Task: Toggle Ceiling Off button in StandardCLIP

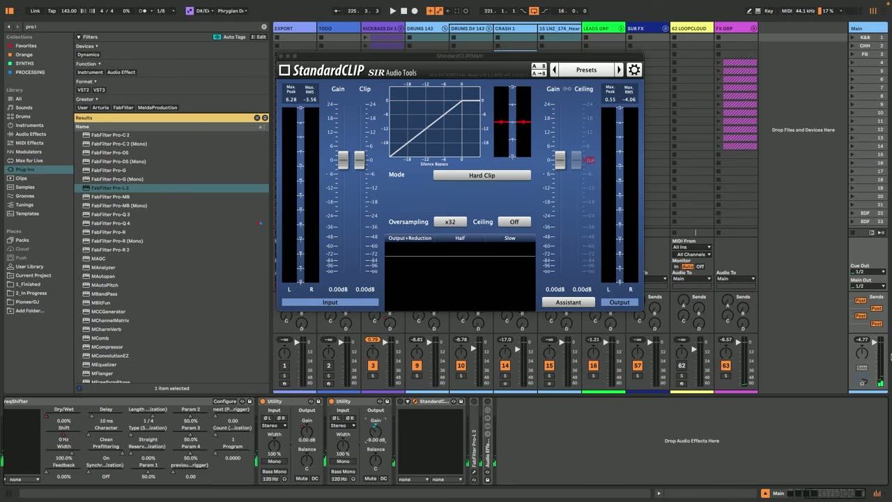Action: click(514, 222)
